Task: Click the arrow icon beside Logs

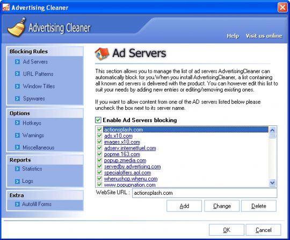Action: click(x=17, y=181)
